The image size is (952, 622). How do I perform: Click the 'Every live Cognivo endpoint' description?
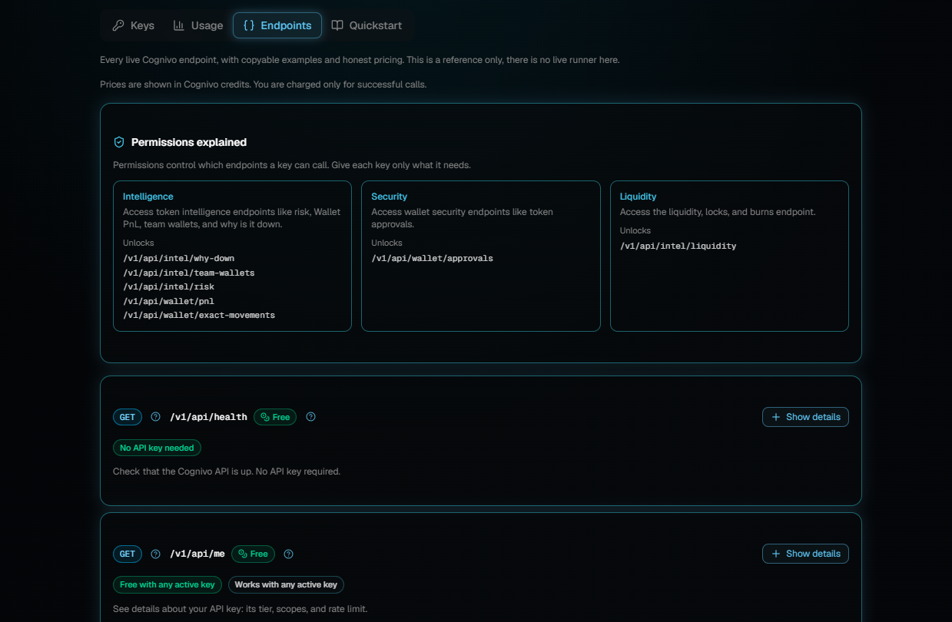[360, 60]
